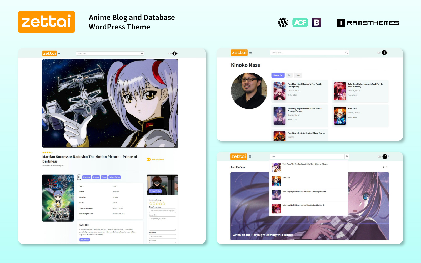Viewport: 421px width, 263px height.
Task: Click the 6.2 score badge
Action: [149, 159]
